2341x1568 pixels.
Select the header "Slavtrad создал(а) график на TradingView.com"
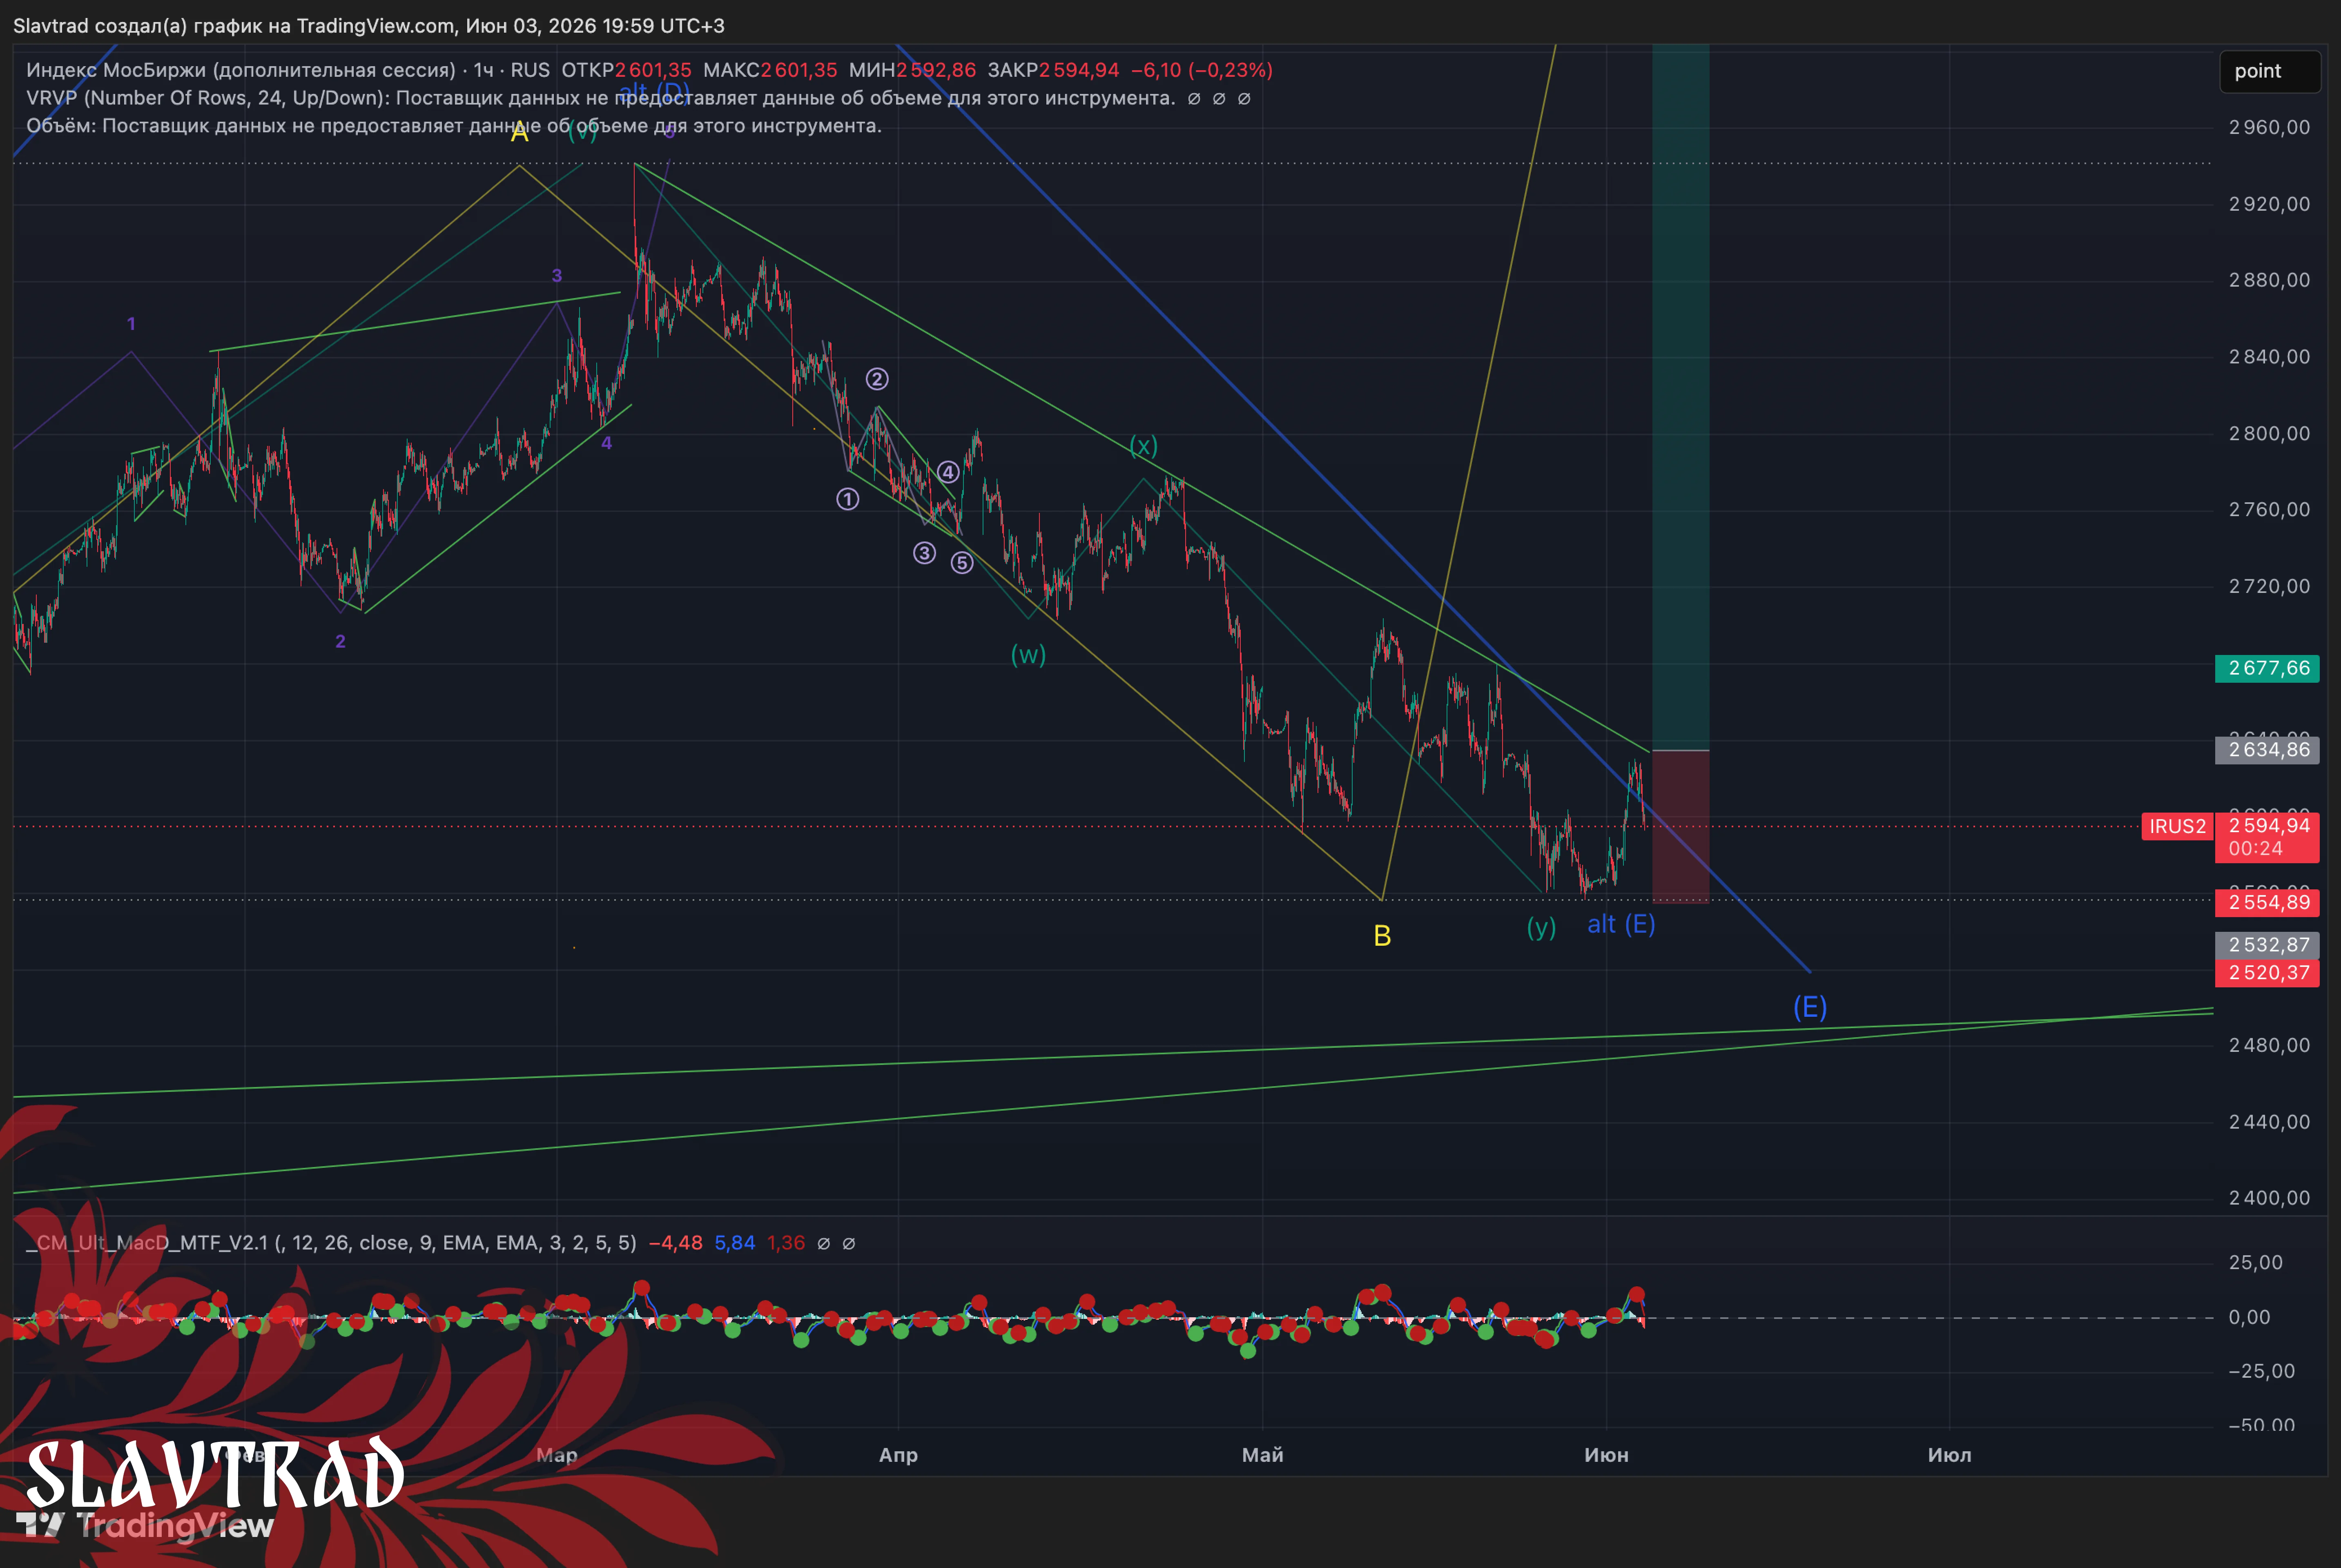(x=233, y=26)
